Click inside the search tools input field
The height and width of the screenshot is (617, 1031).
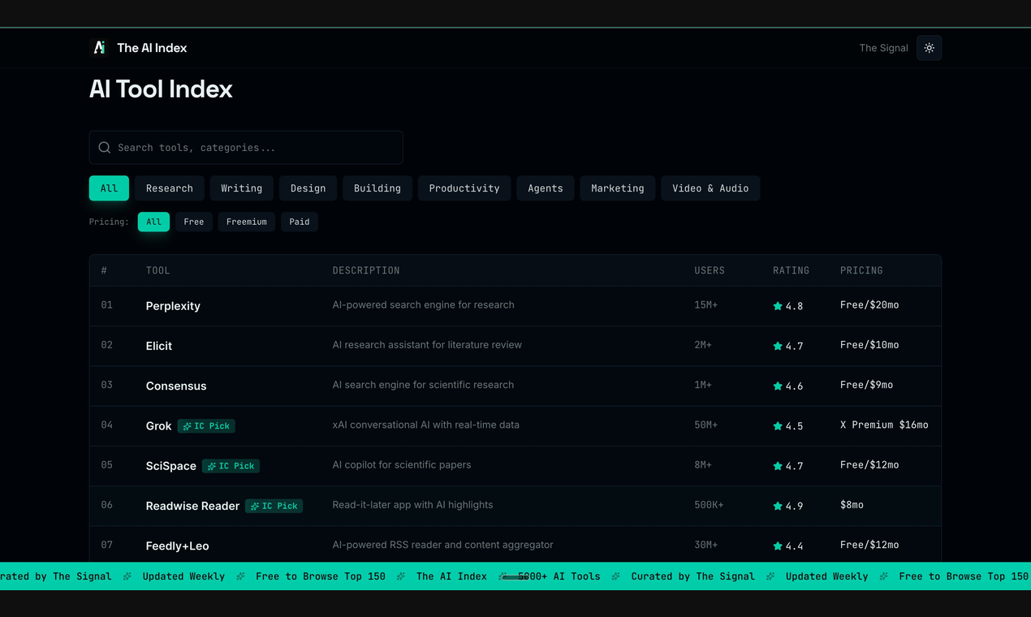(244, 147)
